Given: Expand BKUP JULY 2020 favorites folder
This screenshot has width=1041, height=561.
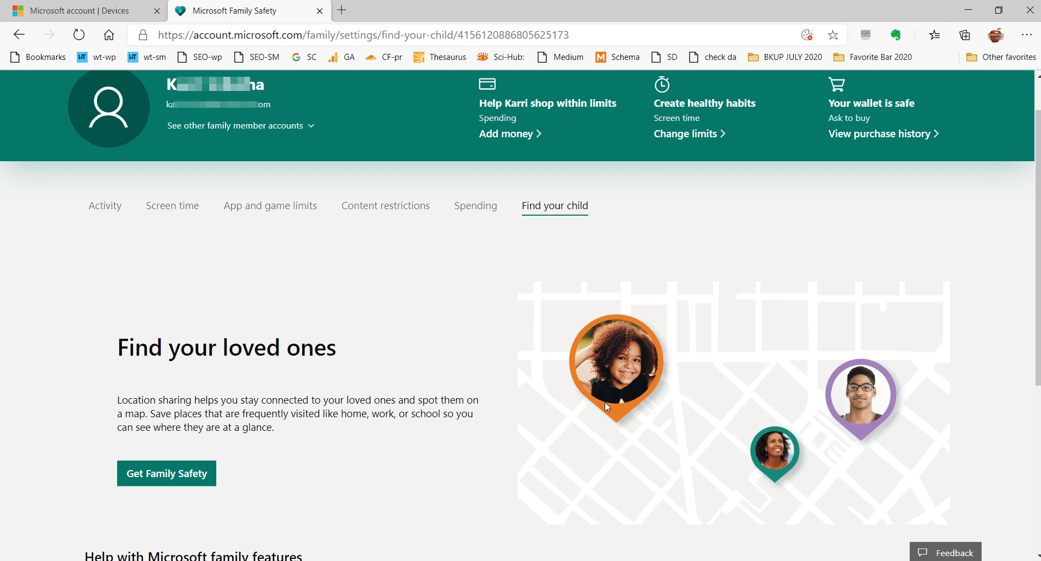Looking at the screenshot, I should (x=785, y=57).
